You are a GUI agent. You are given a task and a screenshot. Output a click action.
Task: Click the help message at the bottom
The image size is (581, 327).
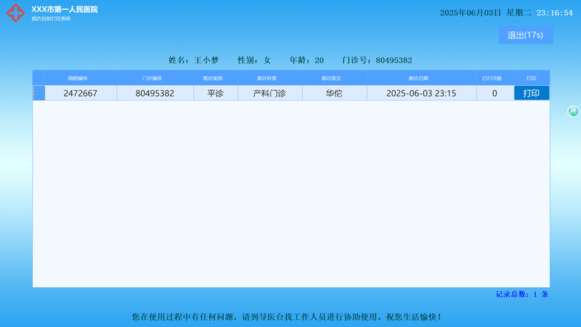point(287,317)
